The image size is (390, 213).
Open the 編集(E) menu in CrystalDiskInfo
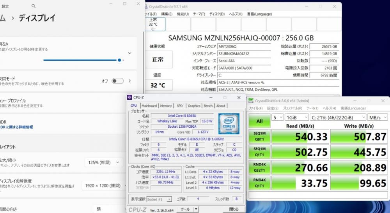coord(167,14)
